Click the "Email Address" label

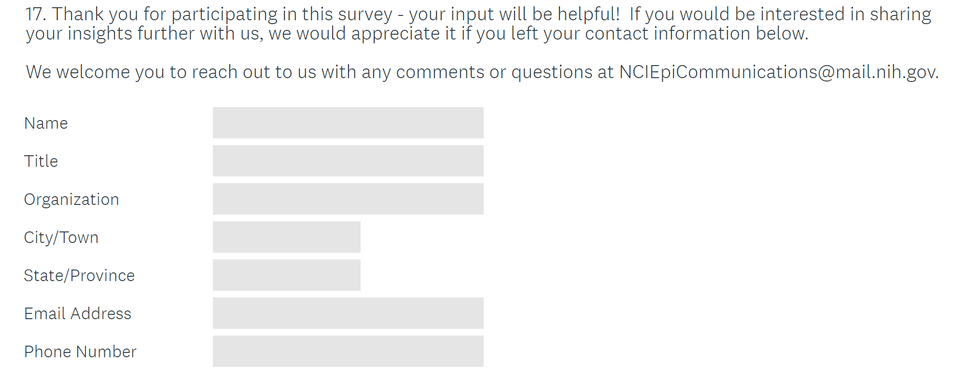click(x=78, y=314)
